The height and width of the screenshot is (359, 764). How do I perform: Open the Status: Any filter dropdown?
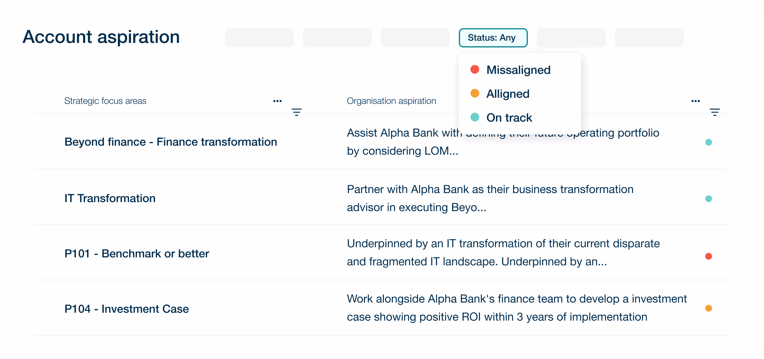[x=493, y=38]
